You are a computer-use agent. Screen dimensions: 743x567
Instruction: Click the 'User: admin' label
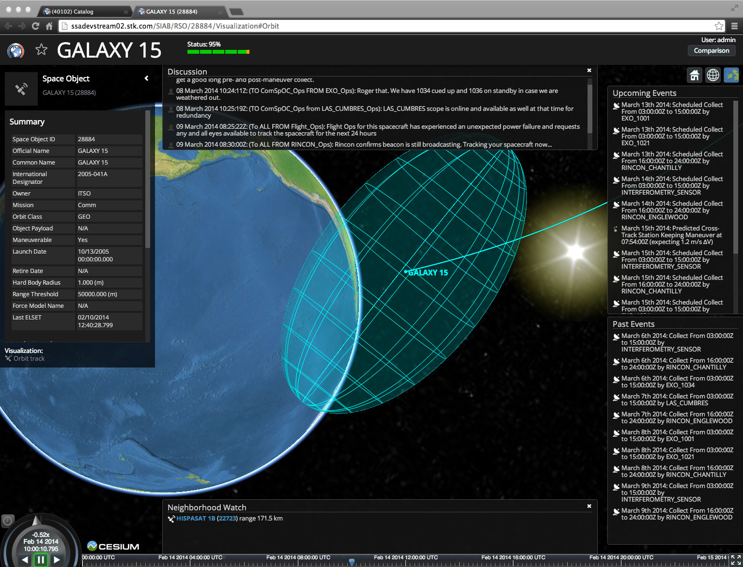(718, 40)
